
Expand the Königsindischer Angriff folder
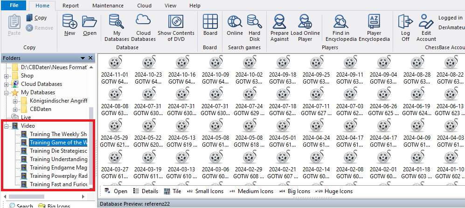point(15,101)
